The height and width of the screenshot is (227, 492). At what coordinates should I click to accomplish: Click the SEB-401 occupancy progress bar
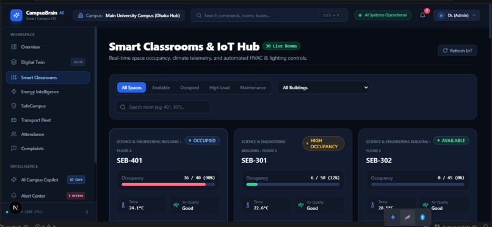point(168,185)
